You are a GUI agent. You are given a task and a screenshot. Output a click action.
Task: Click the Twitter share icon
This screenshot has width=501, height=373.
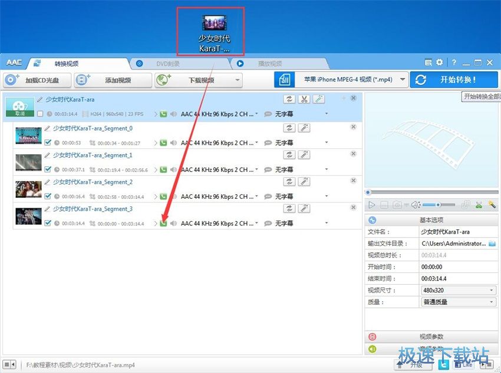(443, 364)
